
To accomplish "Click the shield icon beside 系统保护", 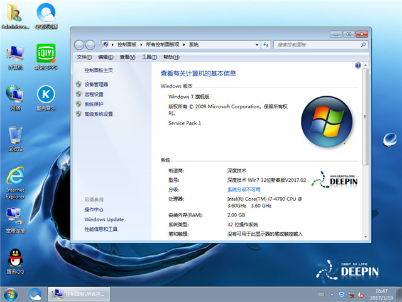I will [x=79, y=104].
